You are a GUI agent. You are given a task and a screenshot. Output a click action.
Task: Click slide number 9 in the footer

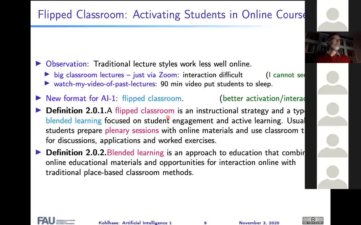(205, 223)
